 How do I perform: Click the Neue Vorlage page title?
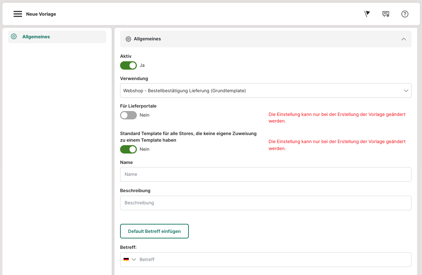click(41, 14)
